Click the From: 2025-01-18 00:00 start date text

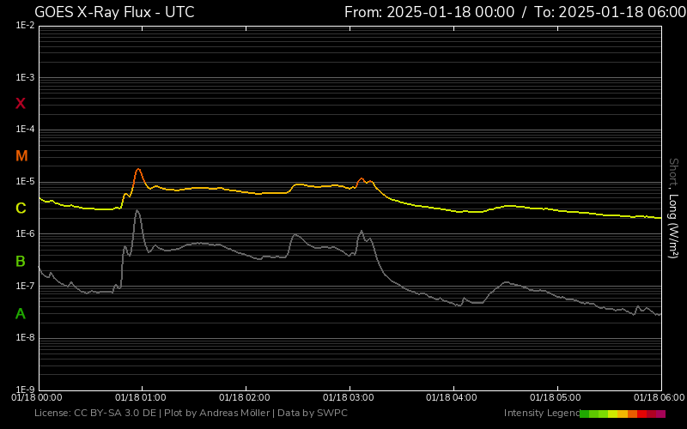point(429,12)
